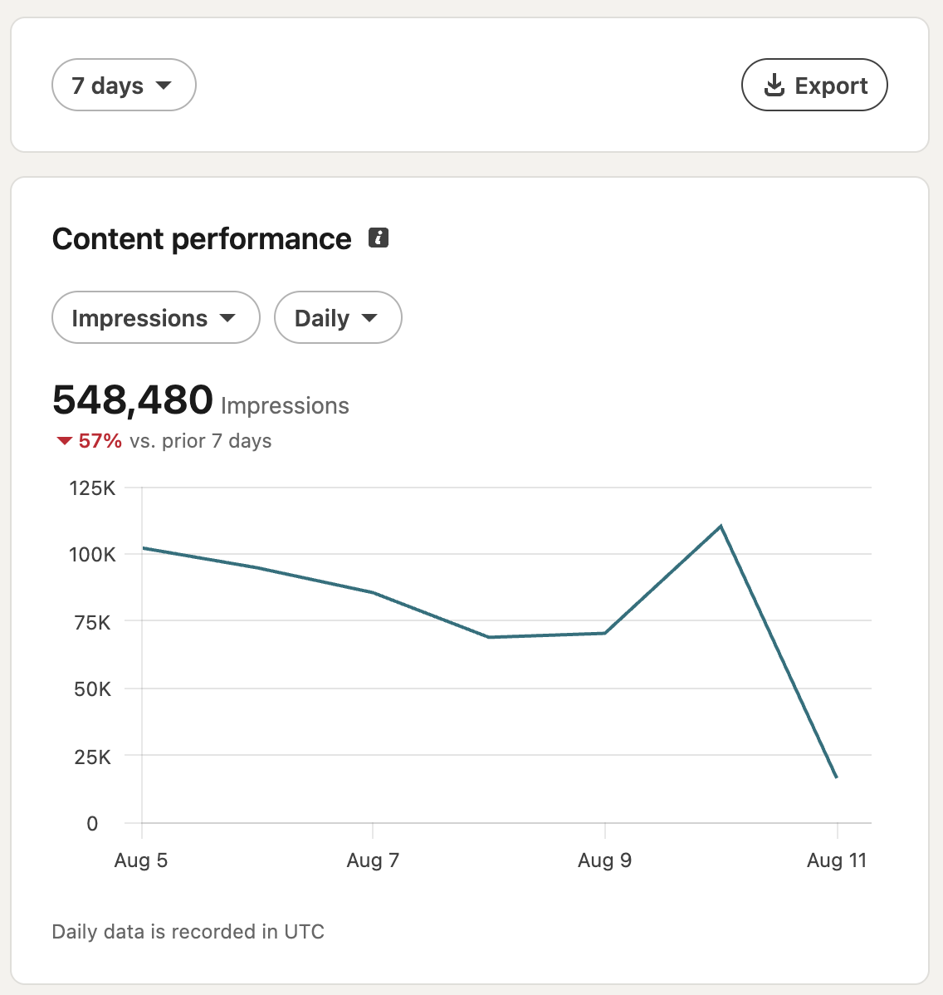Click the 548,480 impressions total
Viewport: 943px width, 995px height.
pyautogui.click(x=133, y=399)
